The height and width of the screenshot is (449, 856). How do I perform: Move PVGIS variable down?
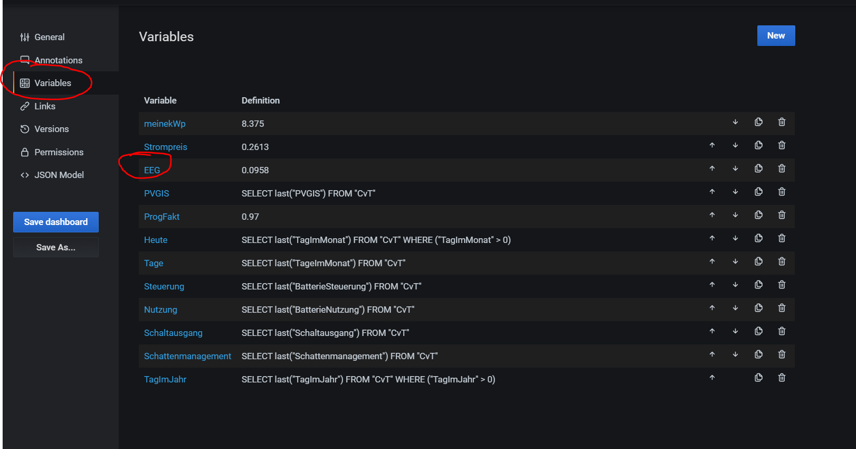click(x=735, y=192)
